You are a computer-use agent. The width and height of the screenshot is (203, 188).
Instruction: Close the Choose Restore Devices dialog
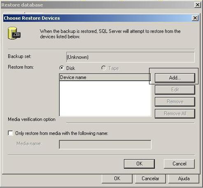[195, 18]
